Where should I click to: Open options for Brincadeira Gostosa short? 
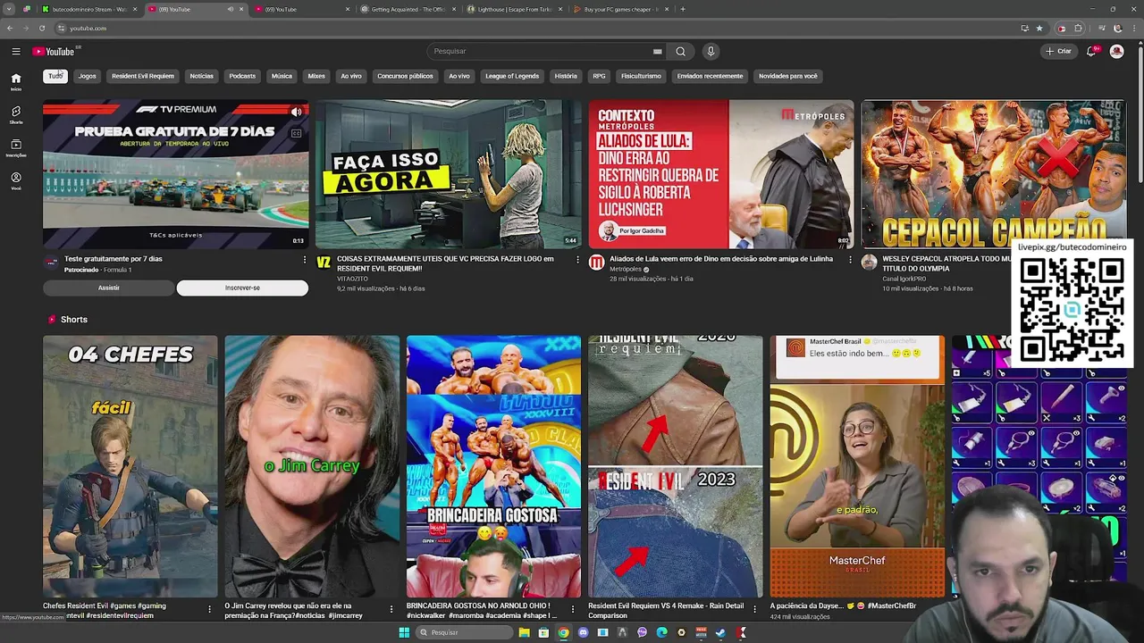pyautogui.click(x=574, y=609)
